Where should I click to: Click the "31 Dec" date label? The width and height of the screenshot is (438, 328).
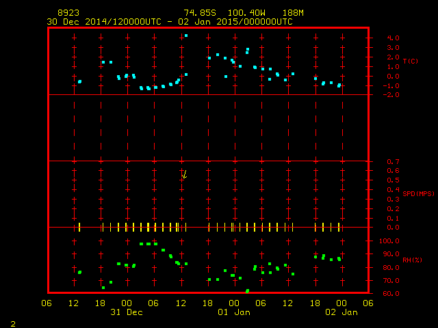click(x=127, y=312)
